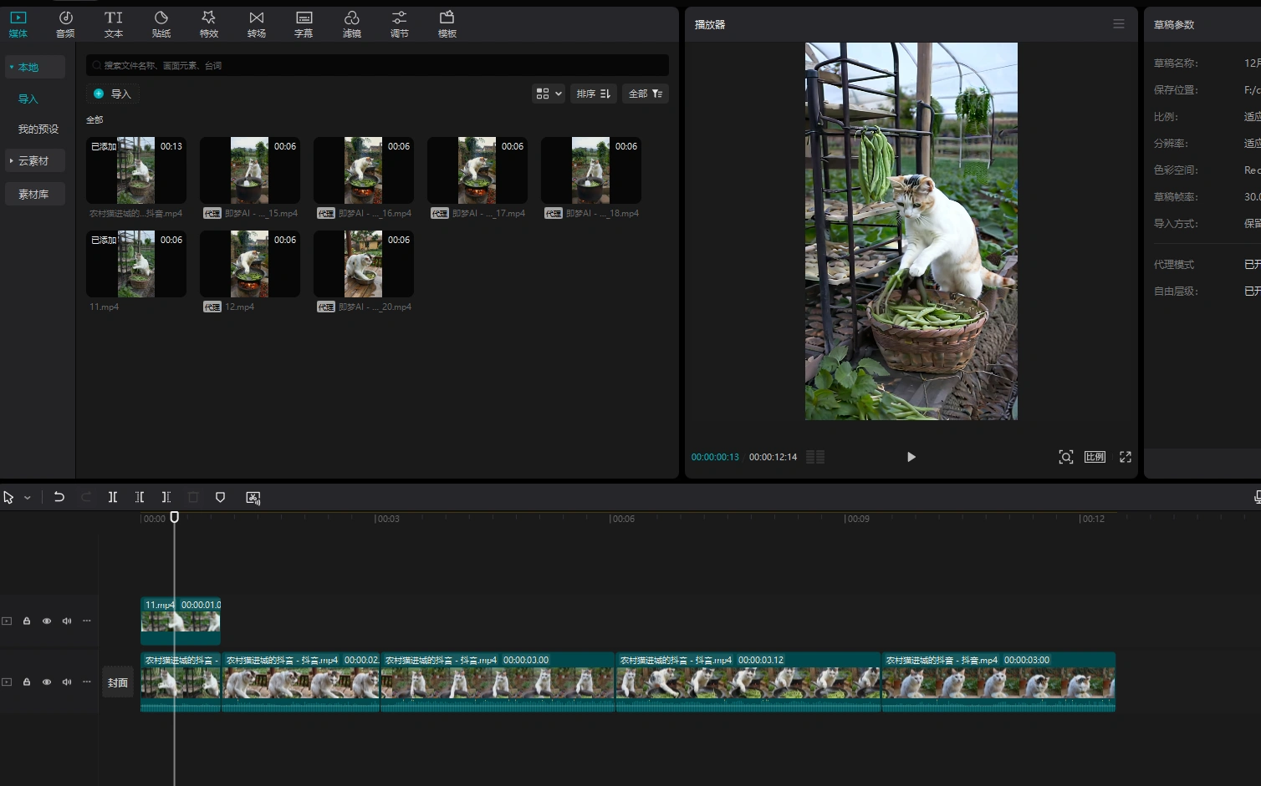
Task: Open the 排序 sort menu
Action: (x=594, y=94)
